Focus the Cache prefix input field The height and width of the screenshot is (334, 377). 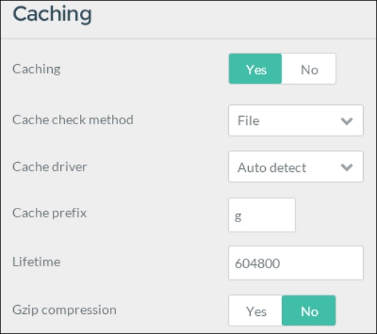point(261,215)
